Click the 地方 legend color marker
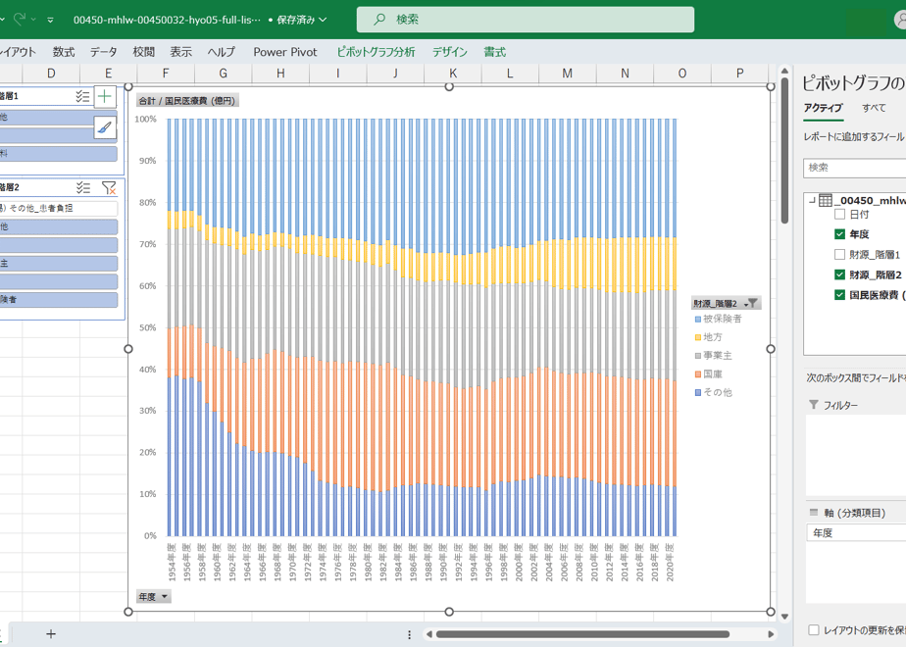This screenshot has height=647, width=906. pyautogui.click(x=697, y=337)
